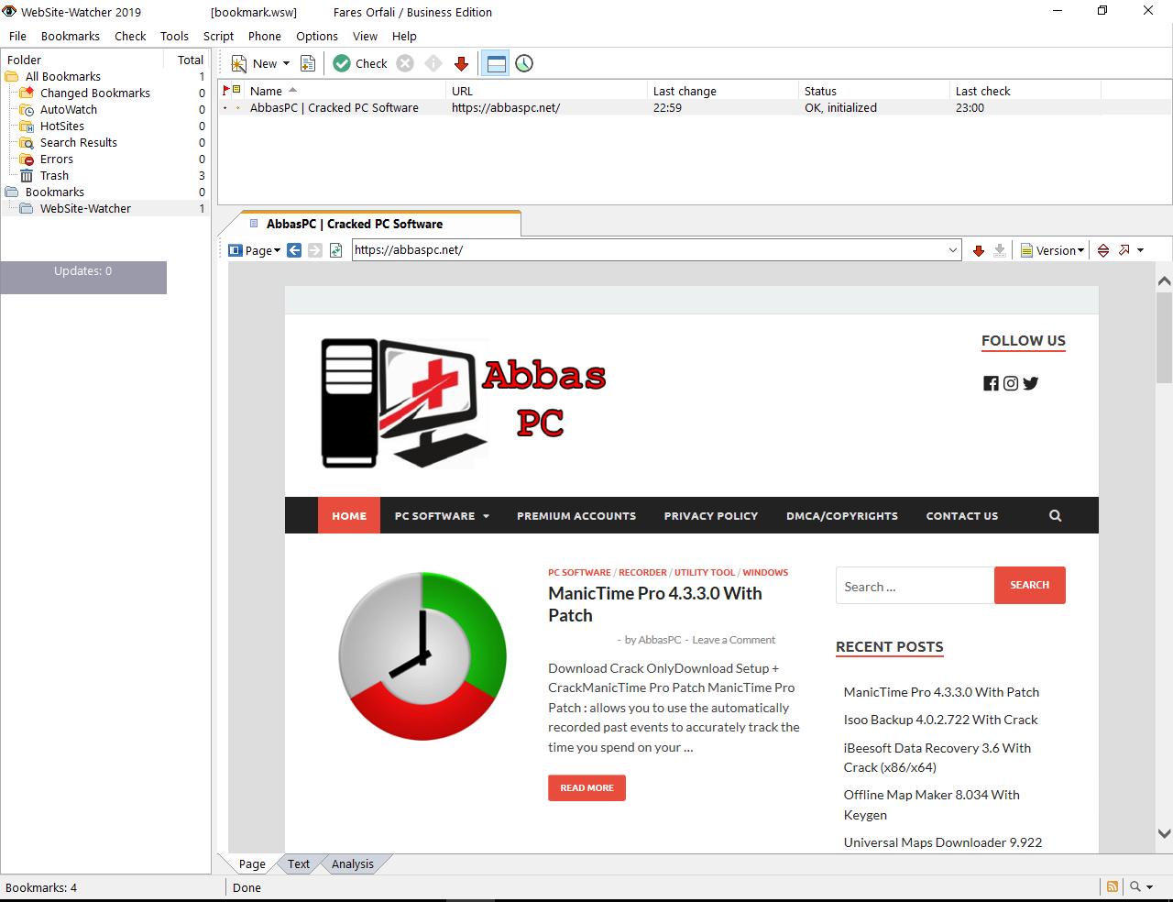This screenshot has height=902, width=1173.
Task: Click the webpage Instagram icon
Action: [1011, 383]
